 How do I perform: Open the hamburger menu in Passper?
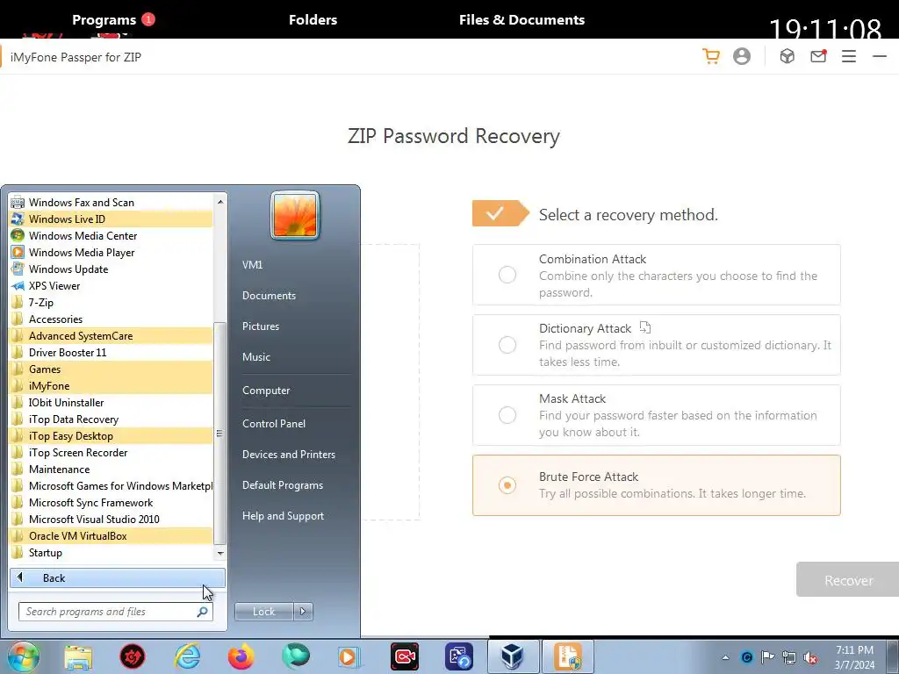click(x=849, y=56)
